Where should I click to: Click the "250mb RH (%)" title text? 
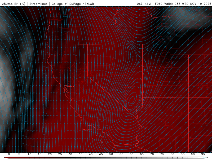click(x=14, y=4)
